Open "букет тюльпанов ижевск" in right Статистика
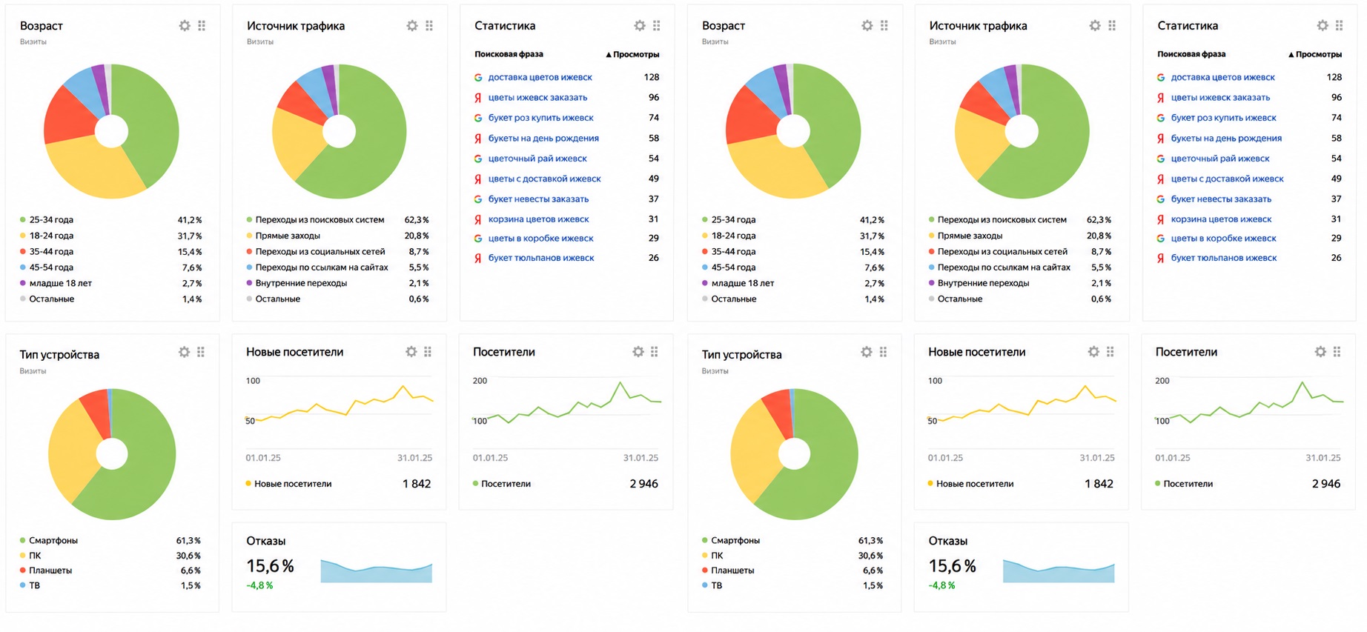The height and width of the screenshot is (632, 1367). click(x=1224, y=258)
